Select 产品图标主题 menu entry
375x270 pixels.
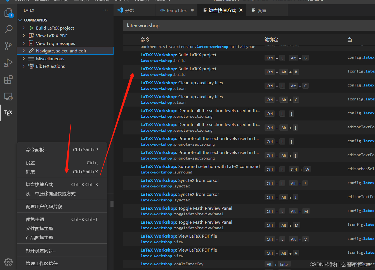pos(62,238)
